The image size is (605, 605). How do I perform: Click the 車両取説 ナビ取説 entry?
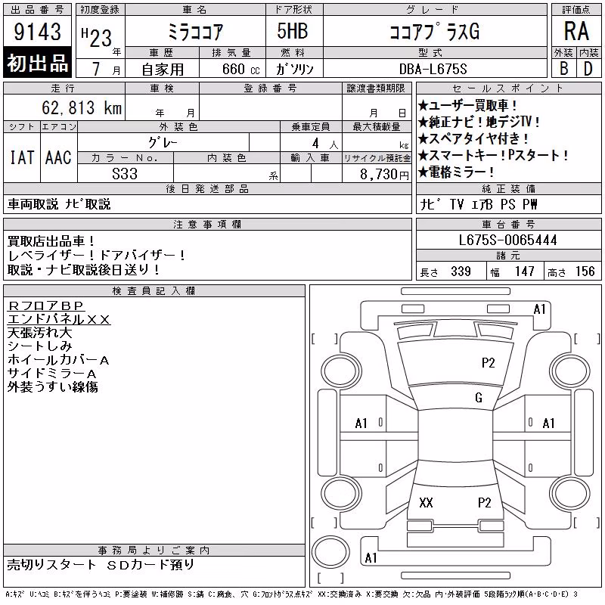[x=59, y=203]
